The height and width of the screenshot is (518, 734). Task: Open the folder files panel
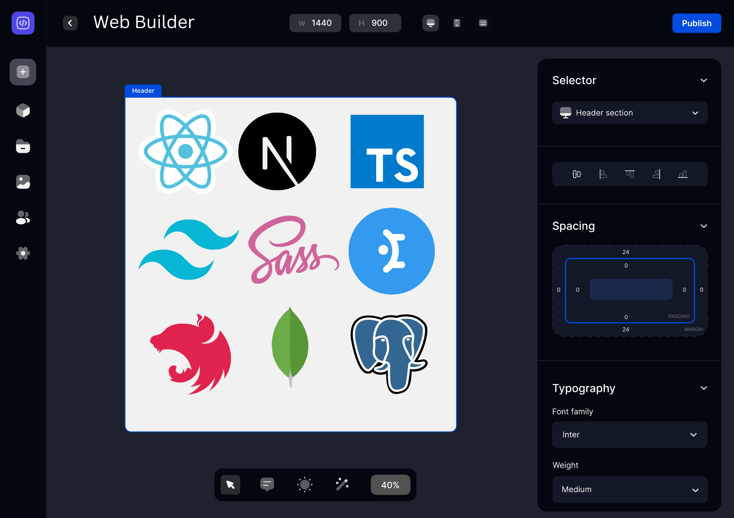click(23, 146)
